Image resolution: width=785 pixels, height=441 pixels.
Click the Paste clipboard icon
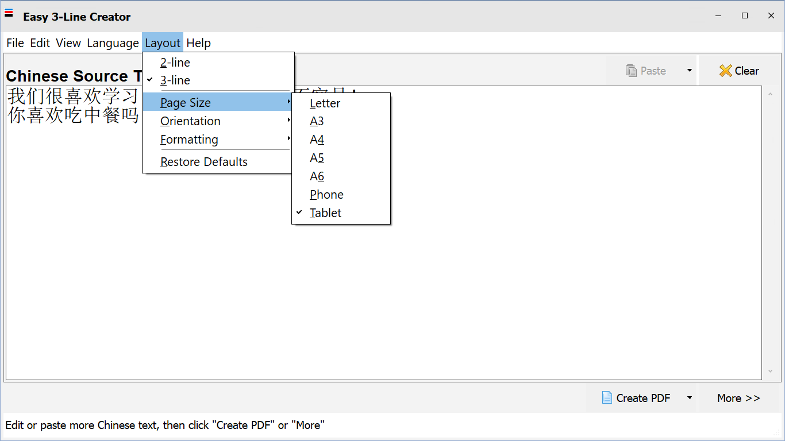(631, 71)
